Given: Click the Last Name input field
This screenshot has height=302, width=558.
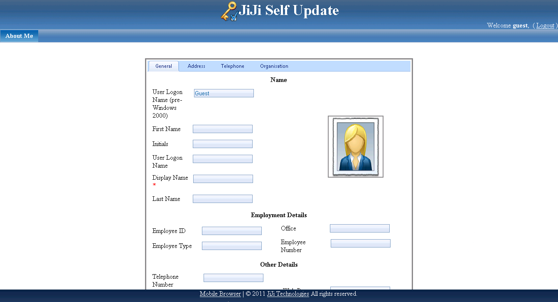Looking at the screenshot, I should point(223,199).
